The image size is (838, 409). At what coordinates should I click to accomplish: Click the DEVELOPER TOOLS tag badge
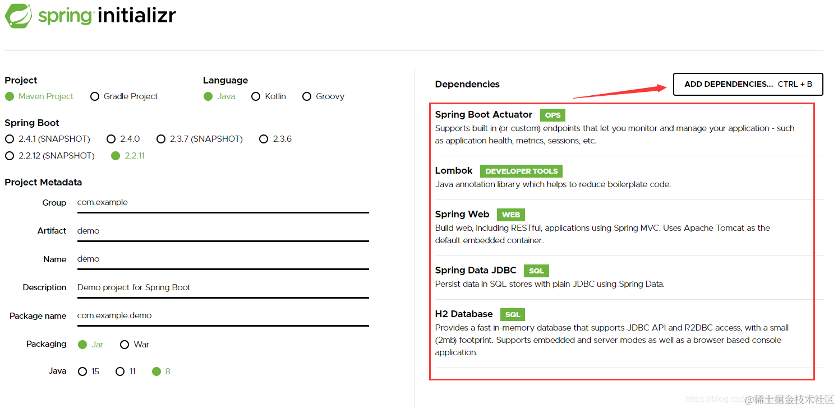click(521, 171)
